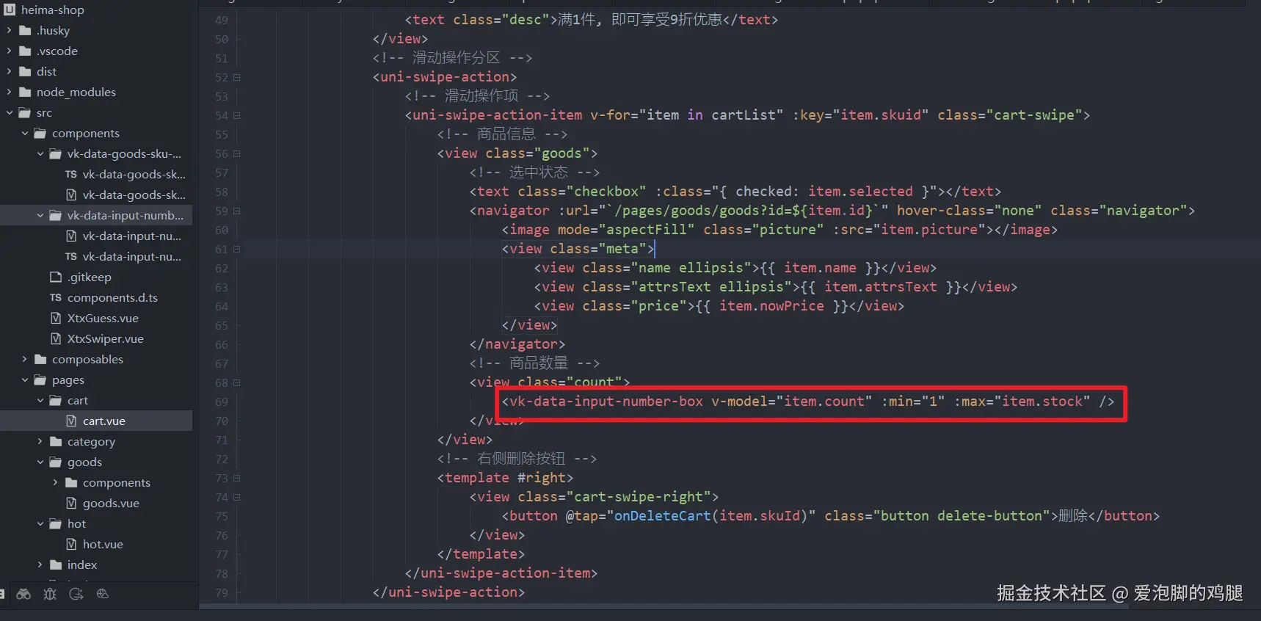Click the XtxSwiper.vue file icon
Viewport: 1261px width, 621px height.
(56, 338)
